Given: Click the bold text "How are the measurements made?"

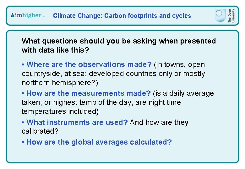Looking at the screenshot, I should coord(89,93).
